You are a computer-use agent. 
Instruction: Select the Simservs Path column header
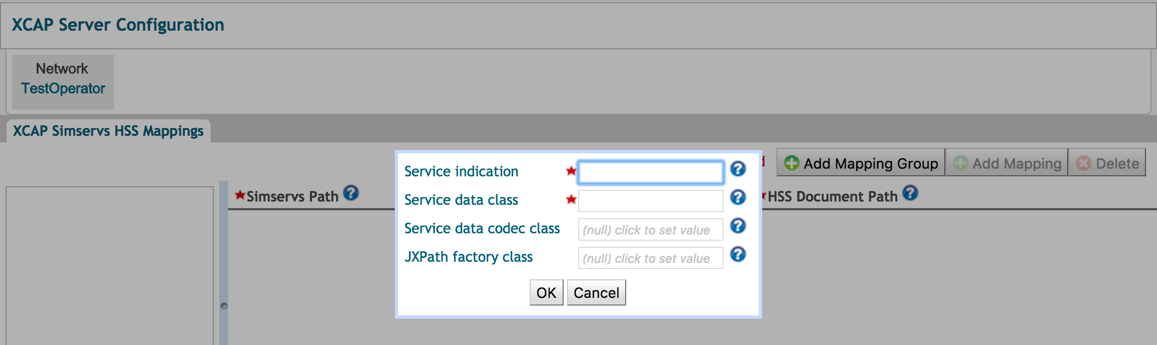point(292,197)
